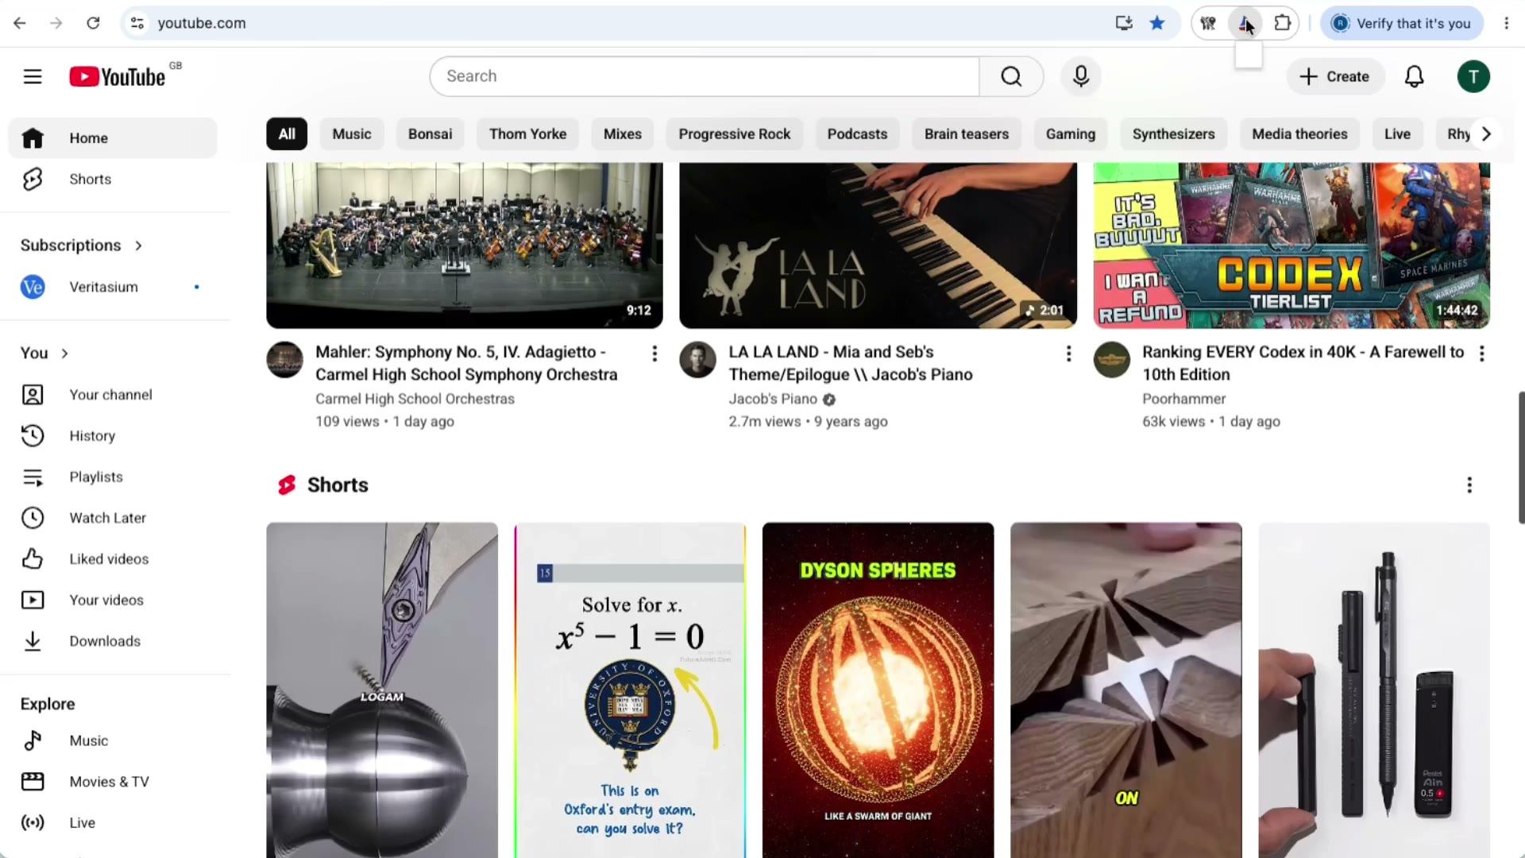Select the Media theories filter chip
This screenshot has width=1525, height=858.
pos(1299,134)
